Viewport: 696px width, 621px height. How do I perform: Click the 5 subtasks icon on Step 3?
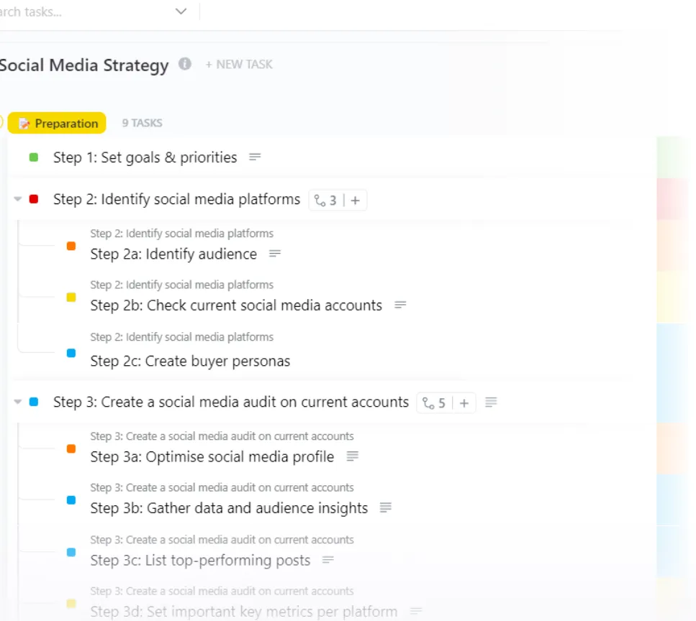[434, 403]
